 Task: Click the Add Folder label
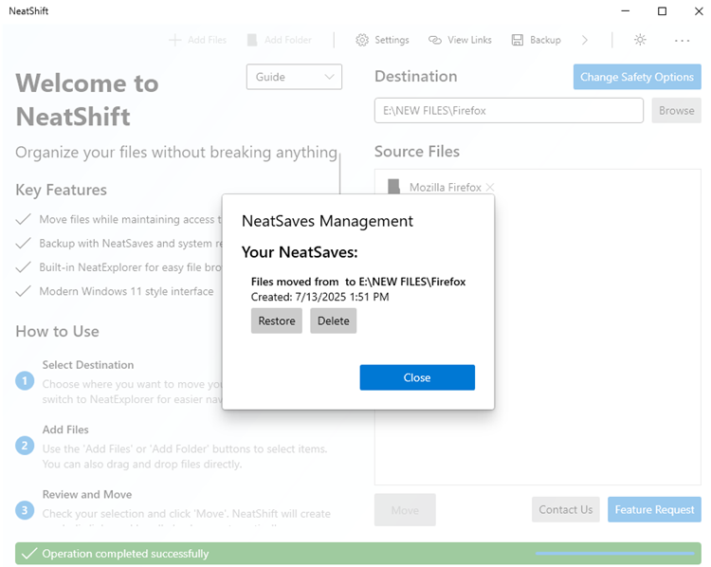[x=288, y=40]
